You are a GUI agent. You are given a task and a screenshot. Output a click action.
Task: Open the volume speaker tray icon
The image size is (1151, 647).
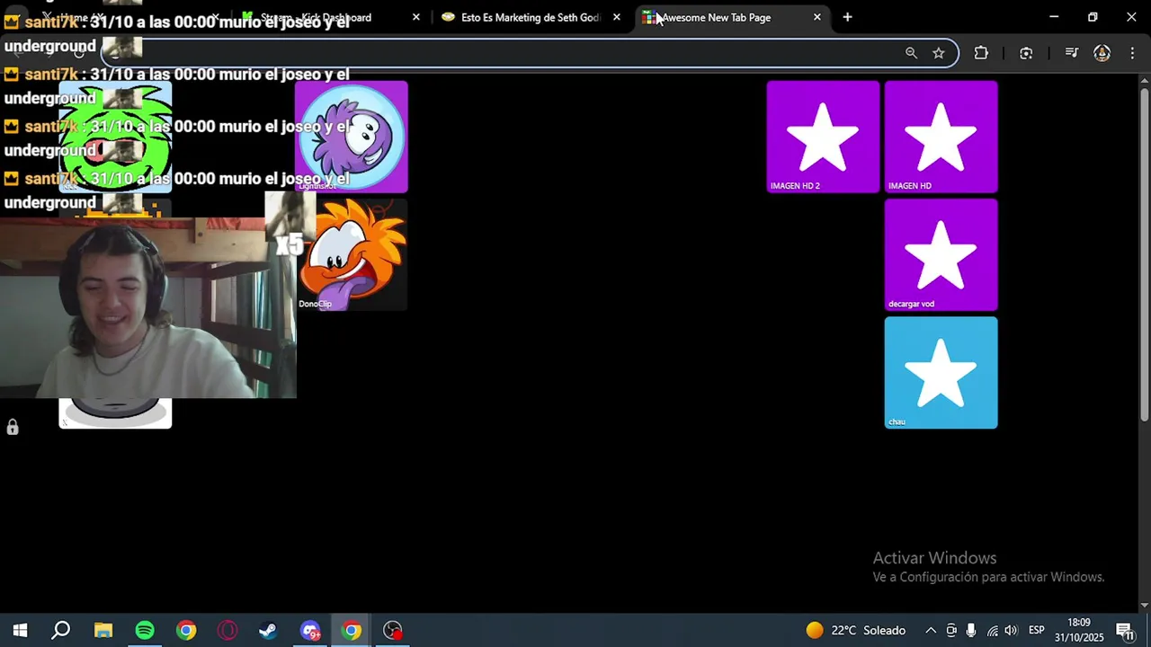(1012, 630)
